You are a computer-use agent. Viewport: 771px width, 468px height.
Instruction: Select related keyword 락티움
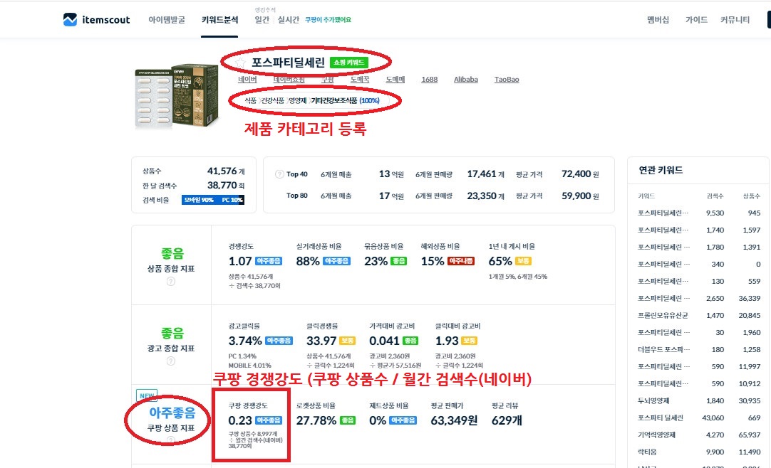pyautogui.click(x=647, y=452)
